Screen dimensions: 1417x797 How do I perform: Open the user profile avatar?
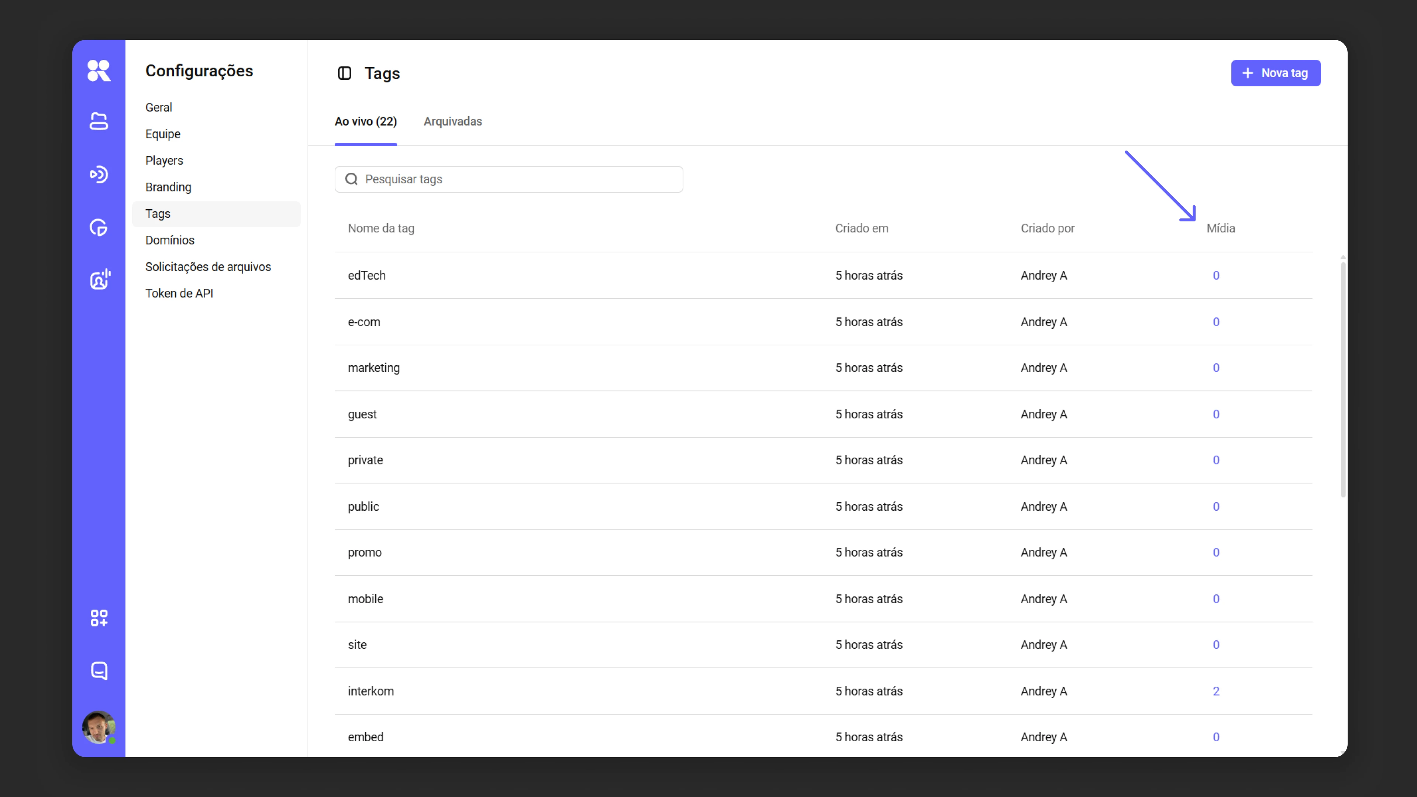point(99,727)
